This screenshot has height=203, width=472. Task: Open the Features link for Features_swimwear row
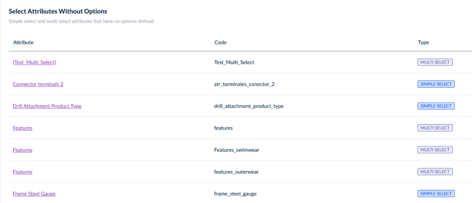tap(23, 150)
